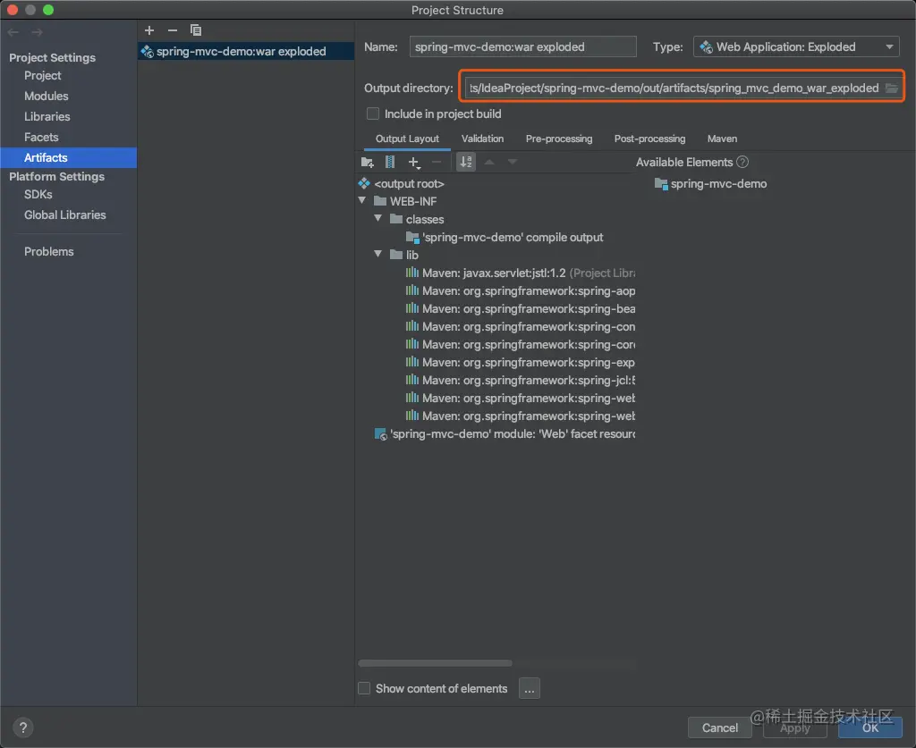The image size is (916, 748).
Task: Click the horizontal scrollbar under the layout tree
Action: (436, 663)
